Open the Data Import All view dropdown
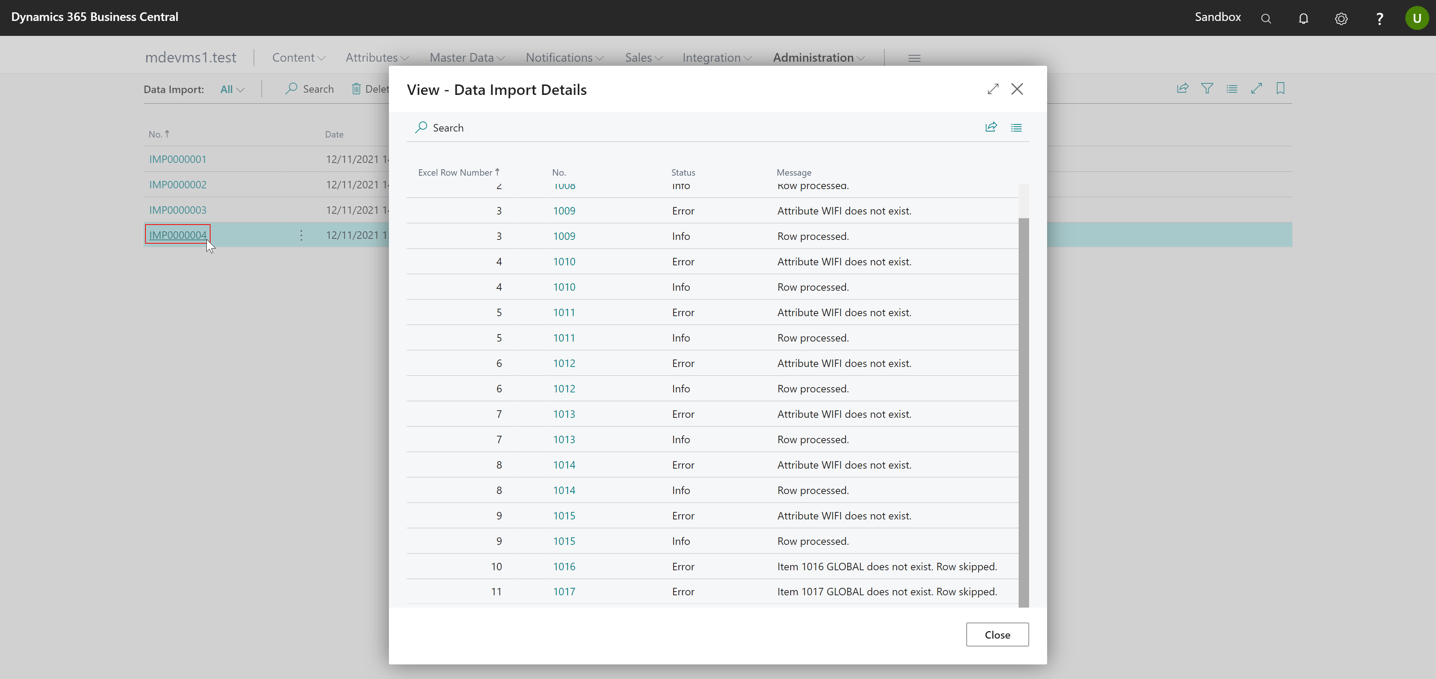This screenshot has width=1436, height=679. (x=232, y=89)
